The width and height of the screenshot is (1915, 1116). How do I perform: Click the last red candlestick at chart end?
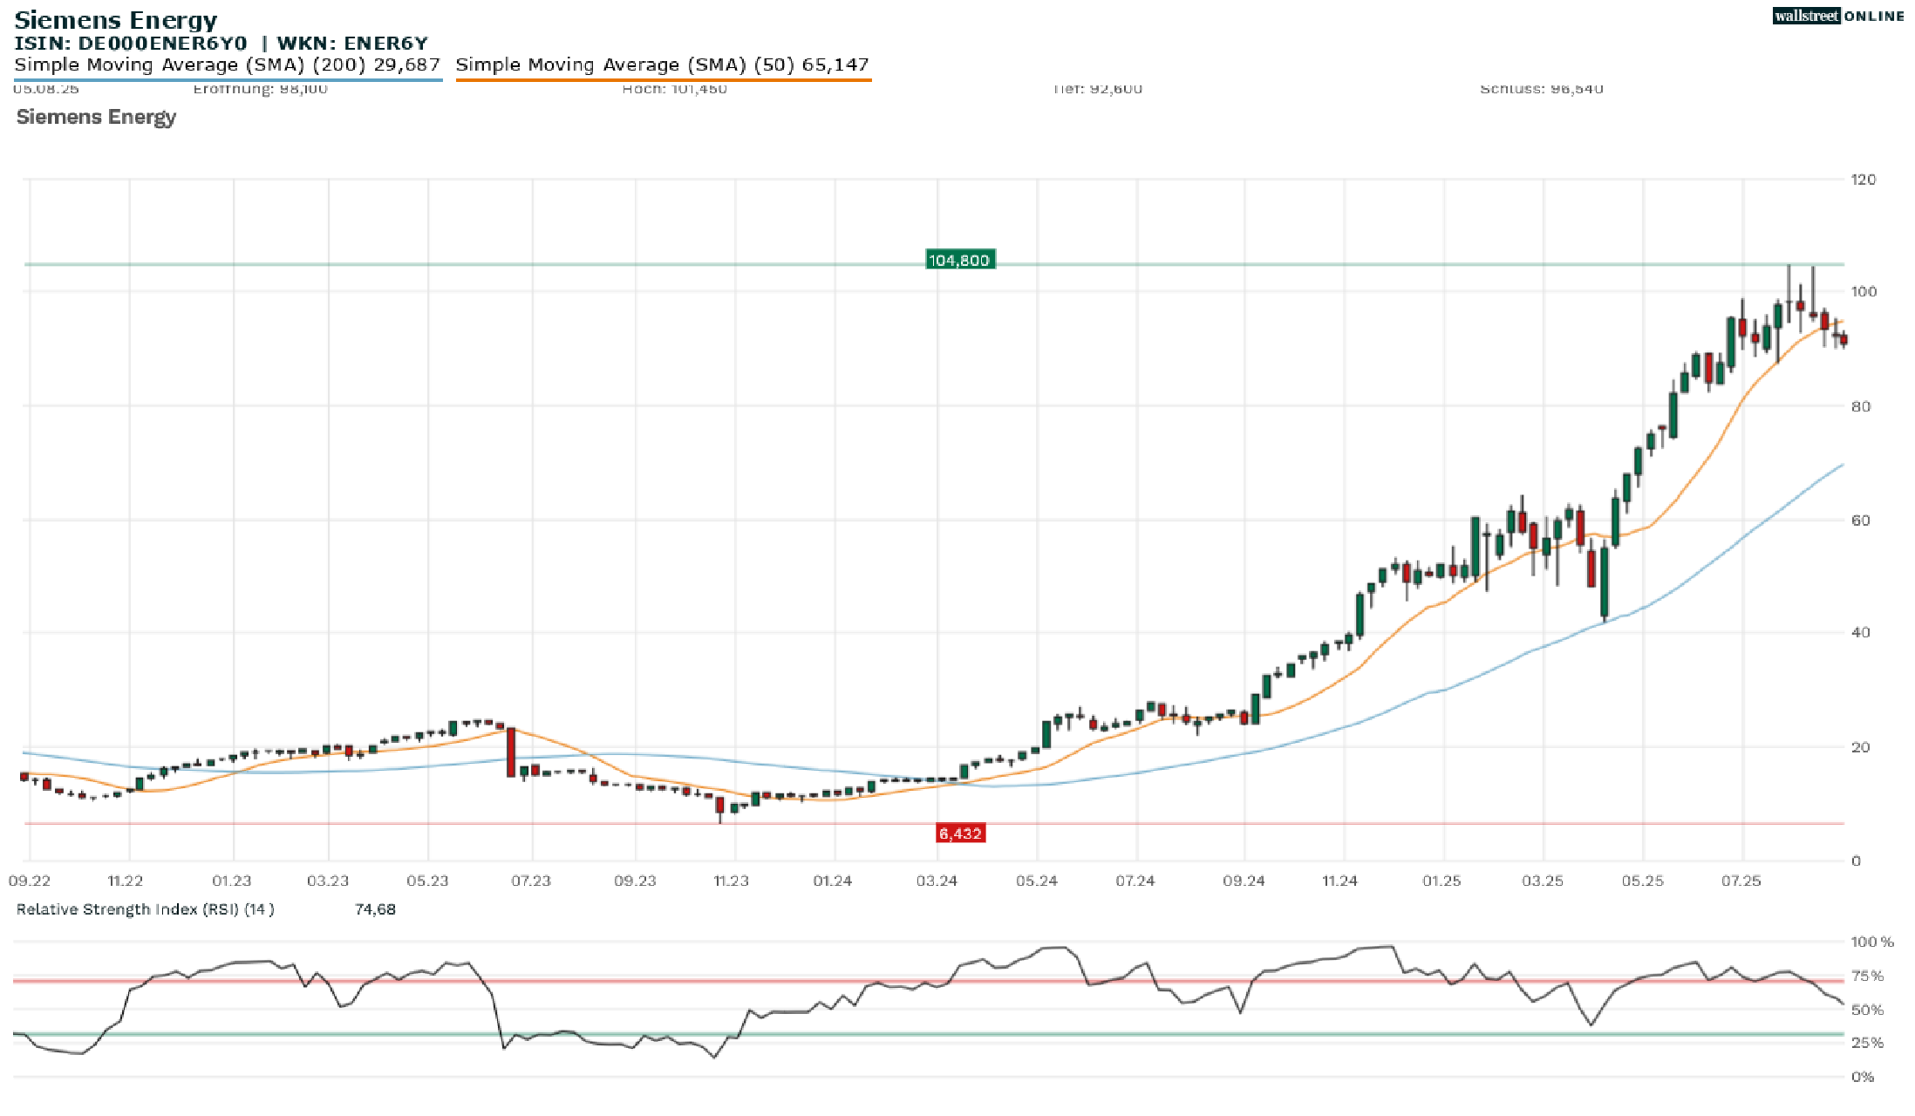[1843, 341]
